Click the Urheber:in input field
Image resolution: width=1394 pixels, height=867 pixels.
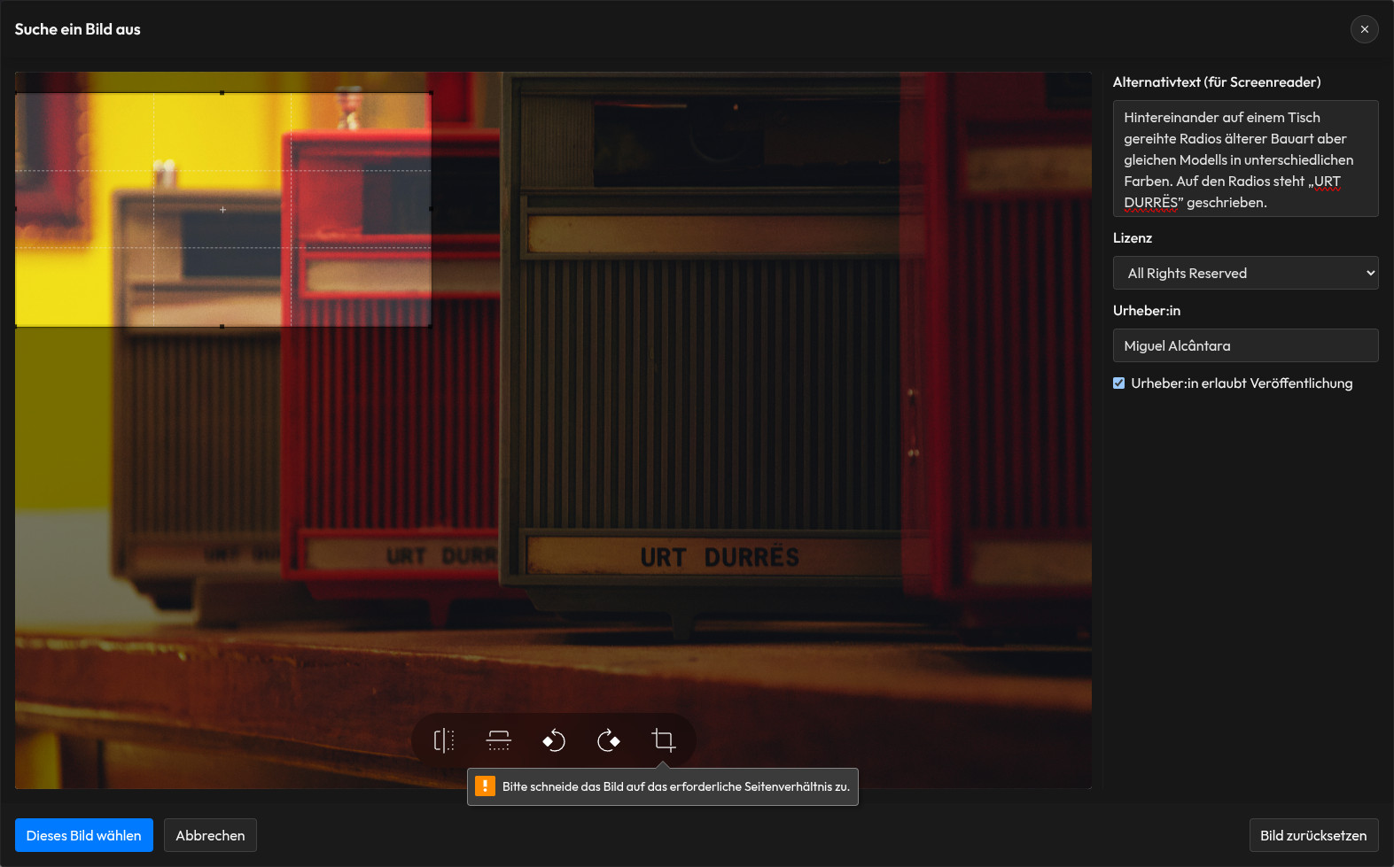pyautogui.click(x=1246, y=345)
